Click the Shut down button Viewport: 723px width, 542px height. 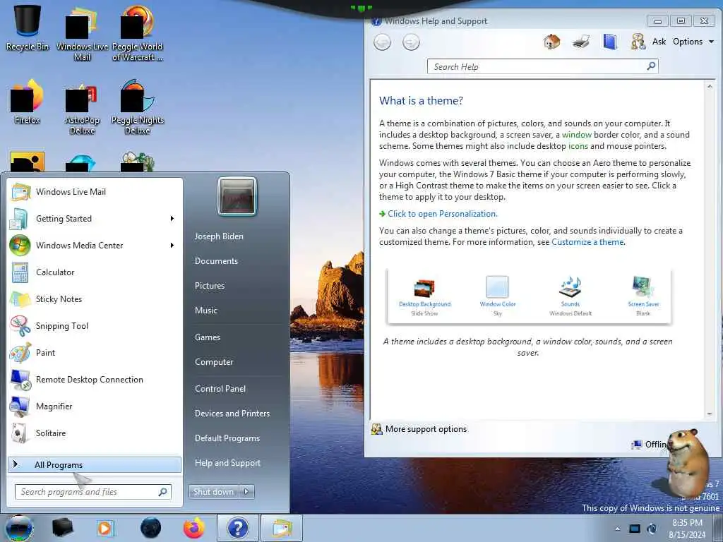tap(213, 492)
